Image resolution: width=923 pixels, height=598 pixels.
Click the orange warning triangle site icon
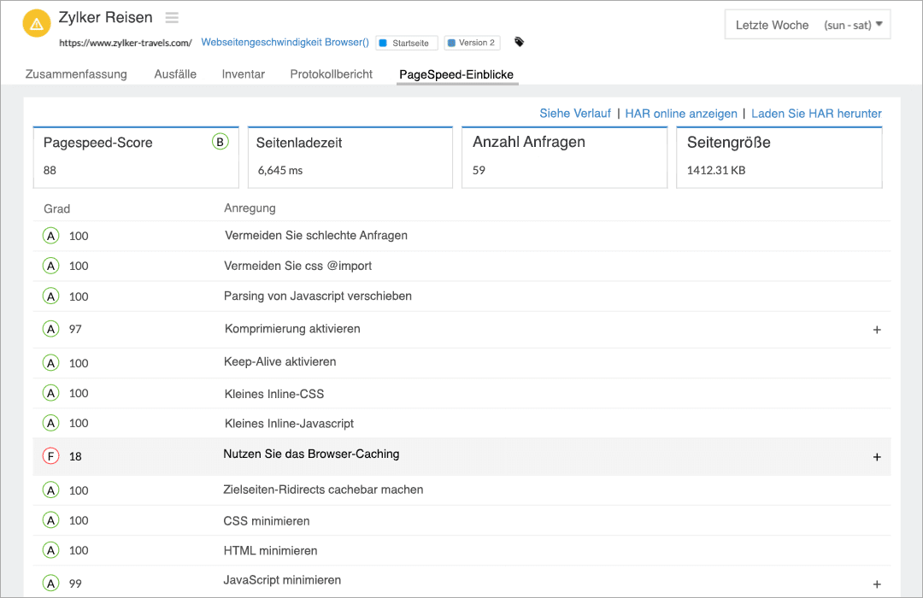tap(36, 24)
